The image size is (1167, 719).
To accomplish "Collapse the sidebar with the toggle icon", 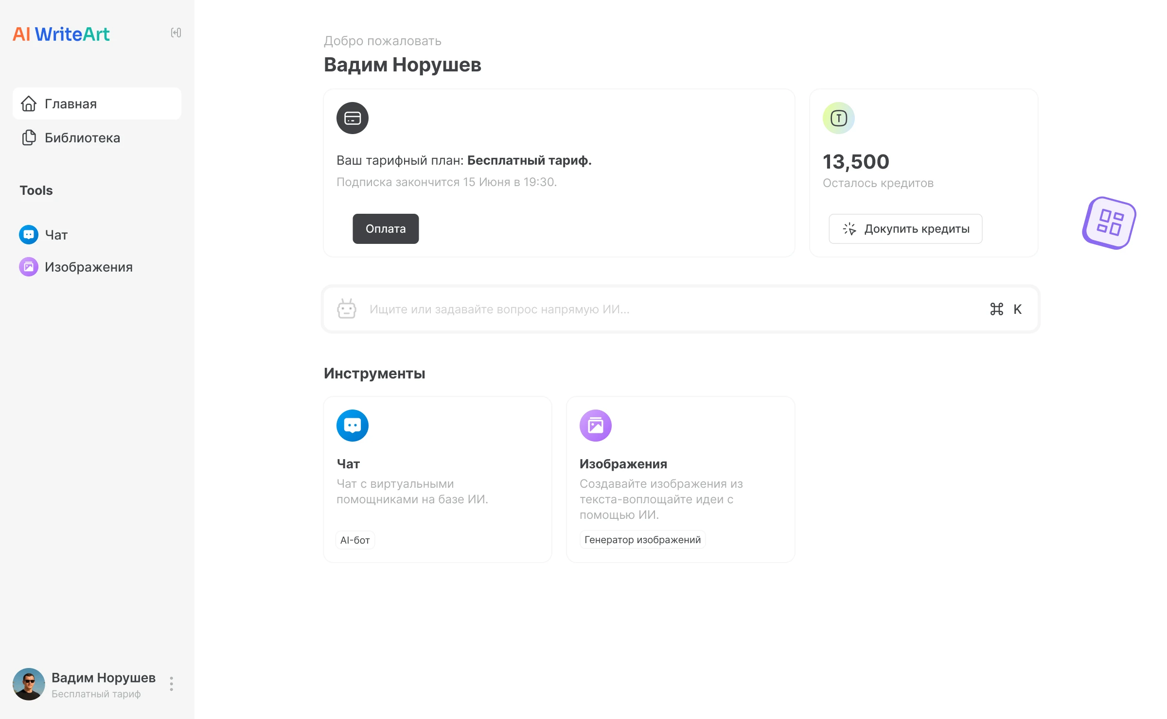I will point(176,33).
